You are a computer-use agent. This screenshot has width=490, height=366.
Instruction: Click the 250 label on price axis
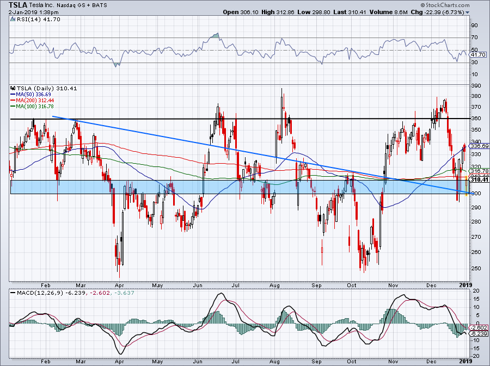(x=476, y=268)
